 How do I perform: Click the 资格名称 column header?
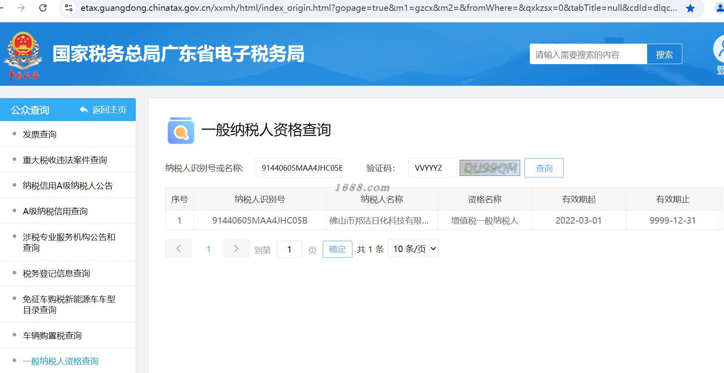click(x=485, y=199)
